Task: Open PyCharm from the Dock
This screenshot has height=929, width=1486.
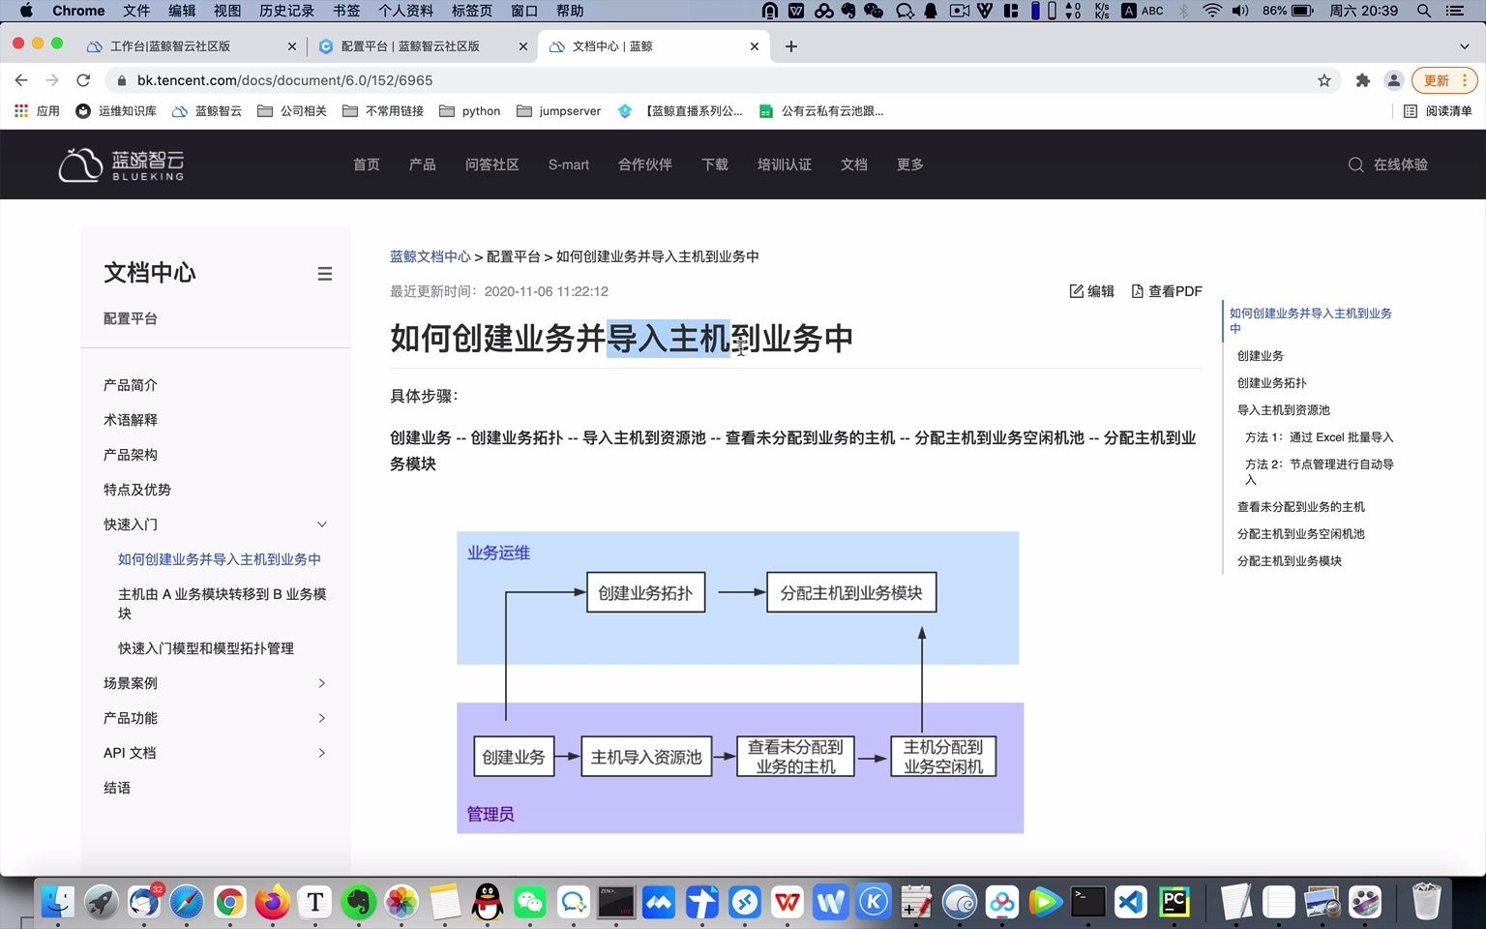Action: click(x=1174, y=902)
